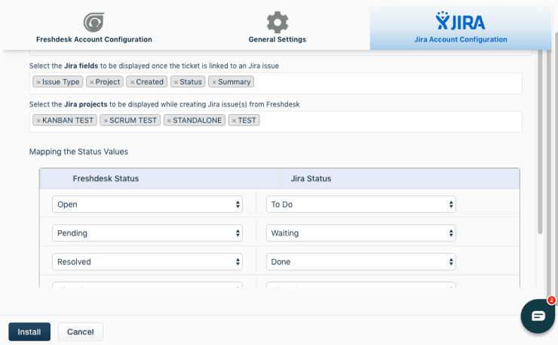Click the Freshdesk logo icon
The height and width of the screenshot is (345, 558).
coord(94,21)
